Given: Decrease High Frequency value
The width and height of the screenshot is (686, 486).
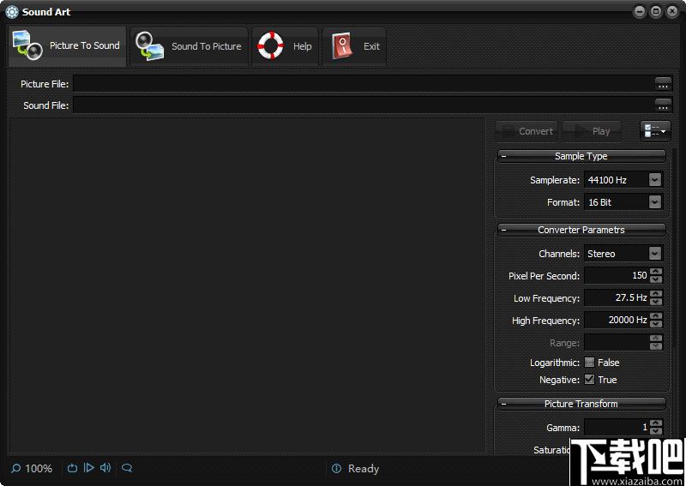Looking at the screenshot, I should click(x=656, y=324).
